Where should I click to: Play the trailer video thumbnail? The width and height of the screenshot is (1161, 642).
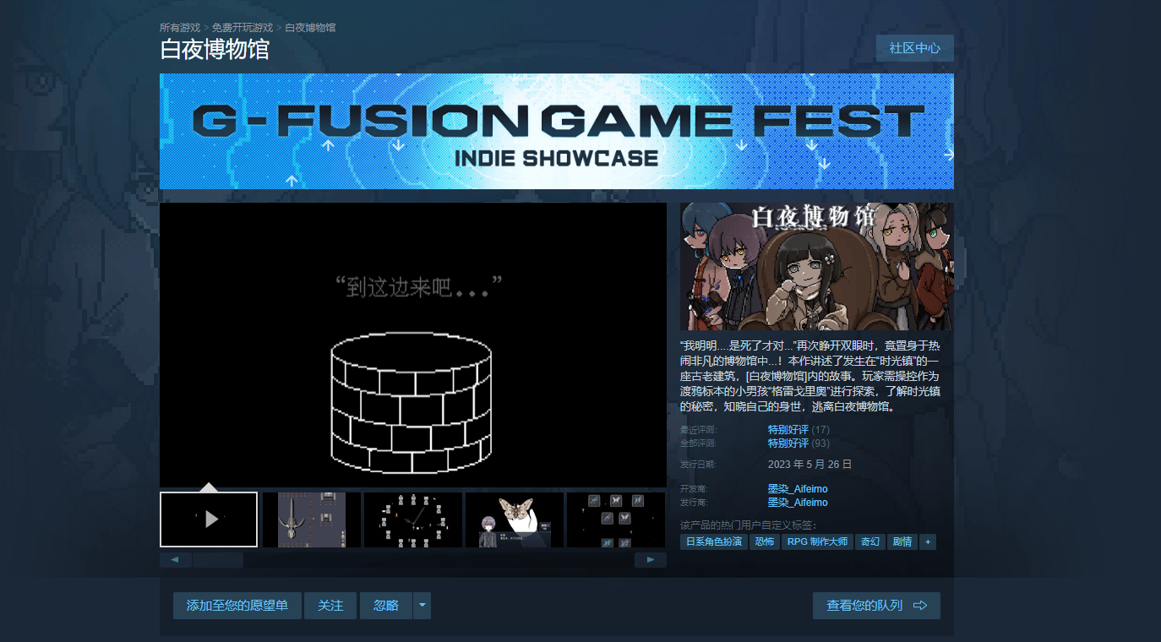[209, 520]
